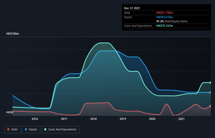Click the HK$52.616m equity value

(164, 17)
